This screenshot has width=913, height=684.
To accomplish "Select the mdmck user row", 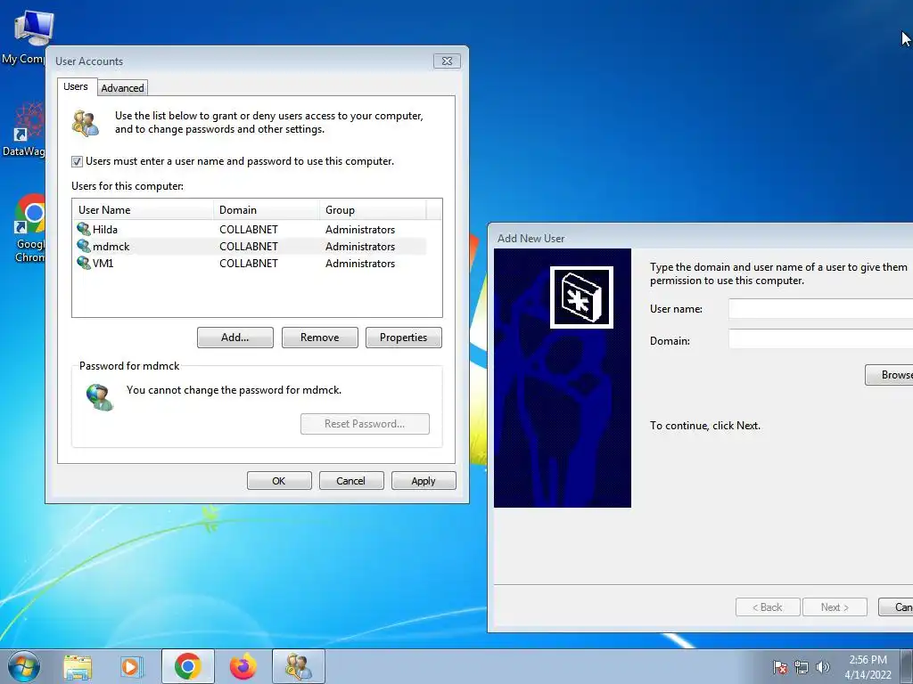I will point(250,246).
